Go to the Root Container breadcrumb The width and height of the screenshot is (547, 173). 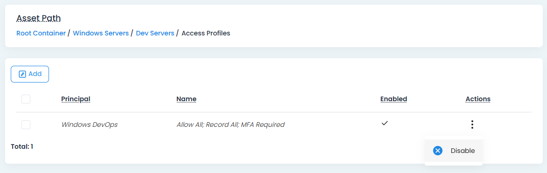[x=41, y=34]
